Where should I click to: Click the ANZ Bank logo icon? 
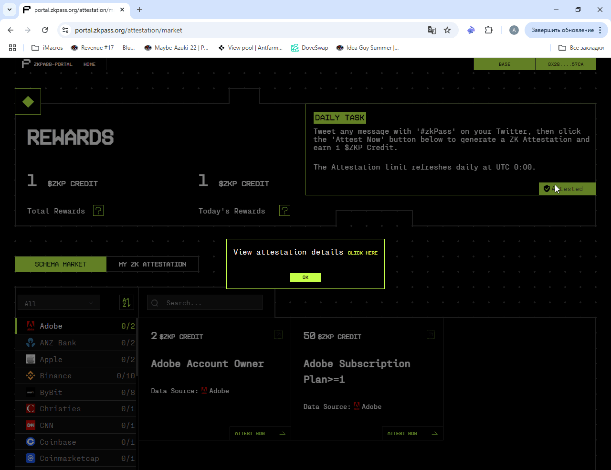(x=31, y=342)
